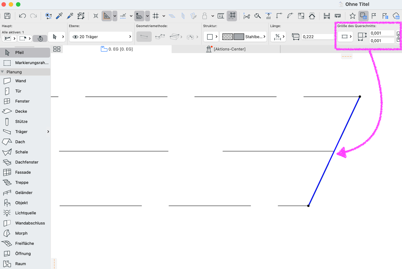Switch to the 0. EG floor plan tab
The width and height of the screenshot is (402, 269).
(x=117, y=49)
